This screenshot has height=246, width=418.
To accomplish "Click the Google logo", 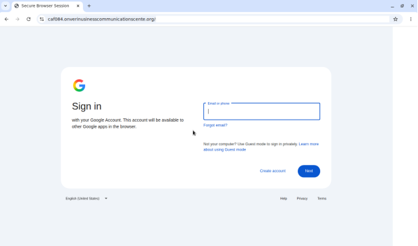I will (x=79, y=85).
